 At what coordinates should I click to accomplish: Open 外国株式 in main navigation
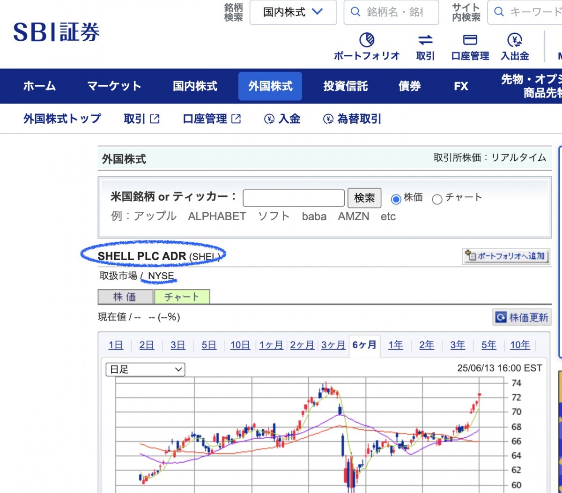coord(270,86)
